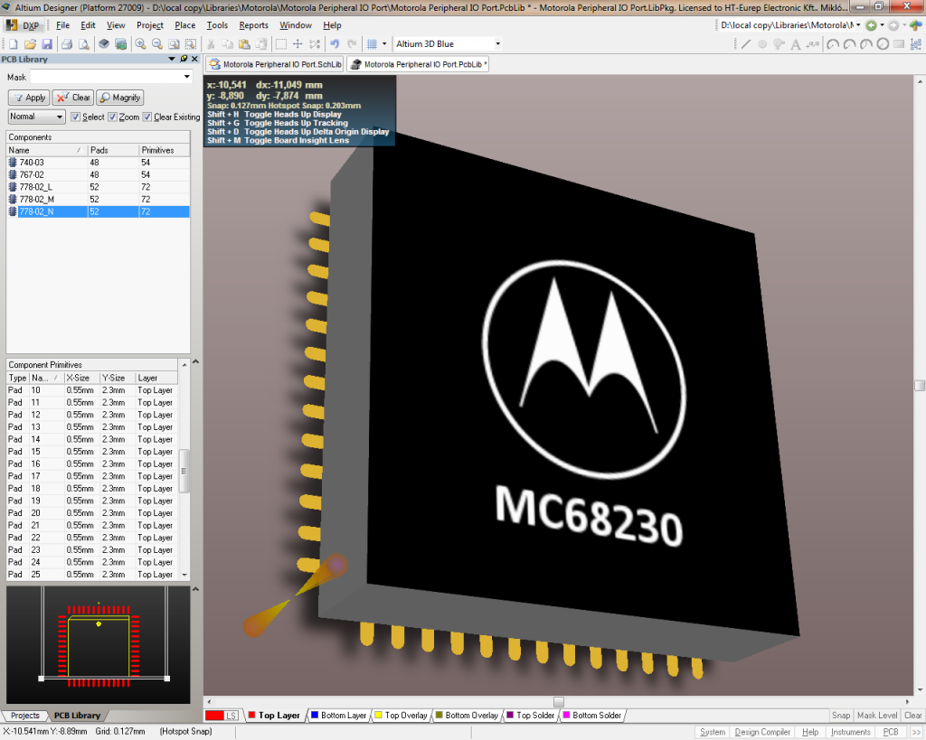Toggle the Select checkbox
926x740 pixels.
pos(76,117)
